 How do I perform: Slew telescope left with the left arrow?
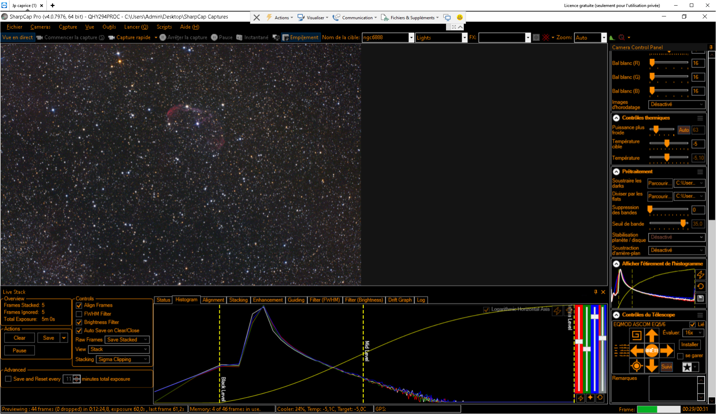[637, 350]
